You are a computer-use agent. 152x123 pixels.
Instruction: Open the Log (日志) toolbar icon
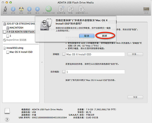[x=146, y=9]
